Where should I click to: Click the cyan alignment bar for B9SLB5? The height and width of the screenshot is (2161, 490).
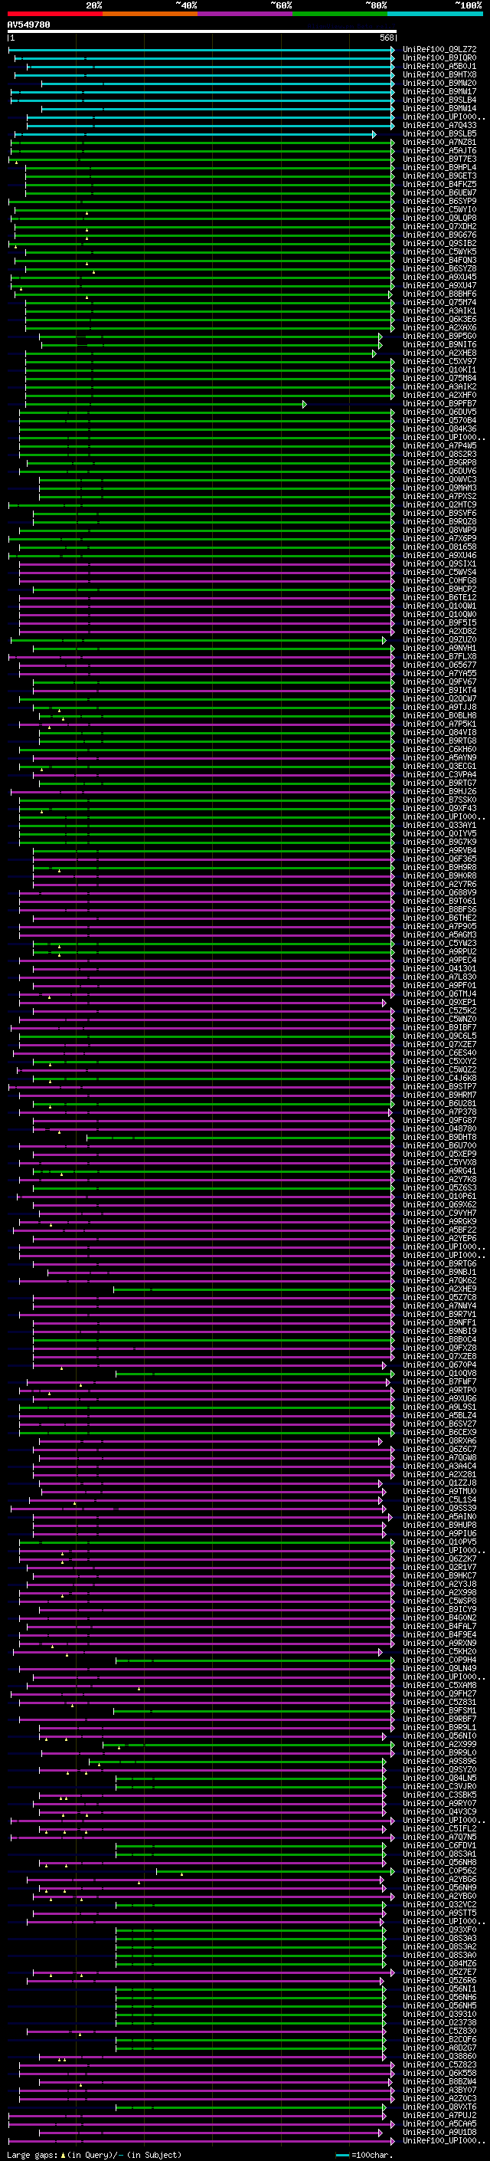pos(195,134)
